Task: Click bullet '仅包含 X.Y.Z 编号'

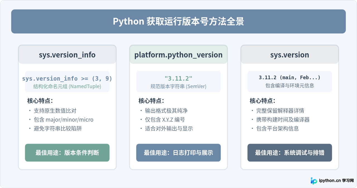Action: (x=165, y=120)
